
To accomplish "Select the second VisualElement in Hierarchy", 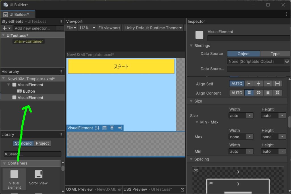I will [x=33, y=97].
